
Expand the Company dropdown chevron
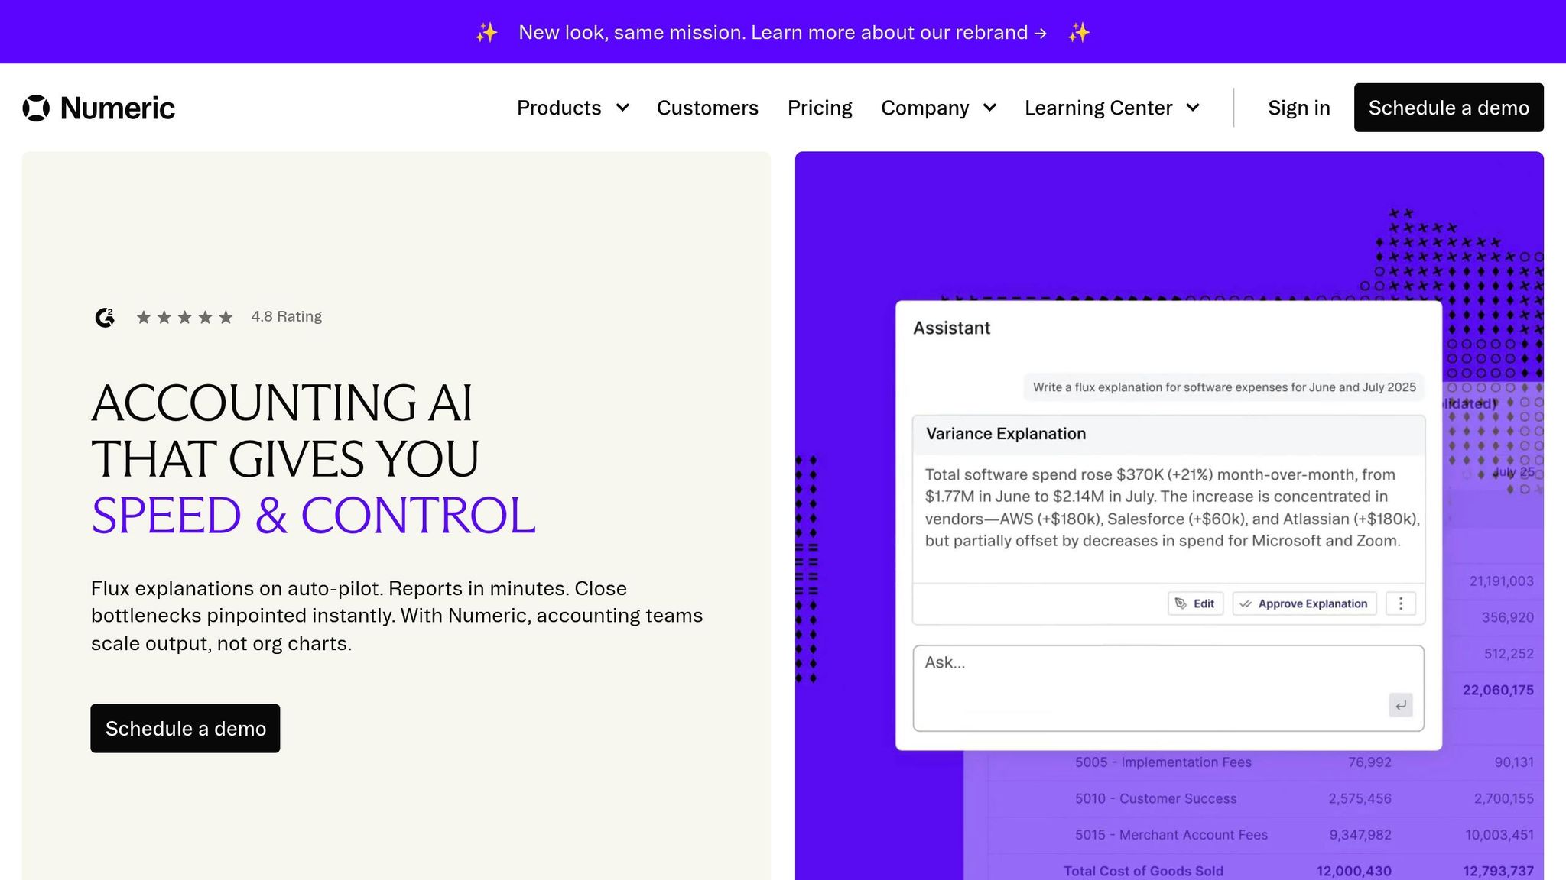(x=989, y=108)
